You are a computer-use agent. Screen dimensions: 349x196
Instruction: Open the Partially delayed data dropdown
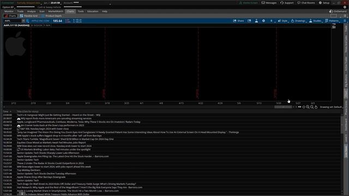(29, 3)
